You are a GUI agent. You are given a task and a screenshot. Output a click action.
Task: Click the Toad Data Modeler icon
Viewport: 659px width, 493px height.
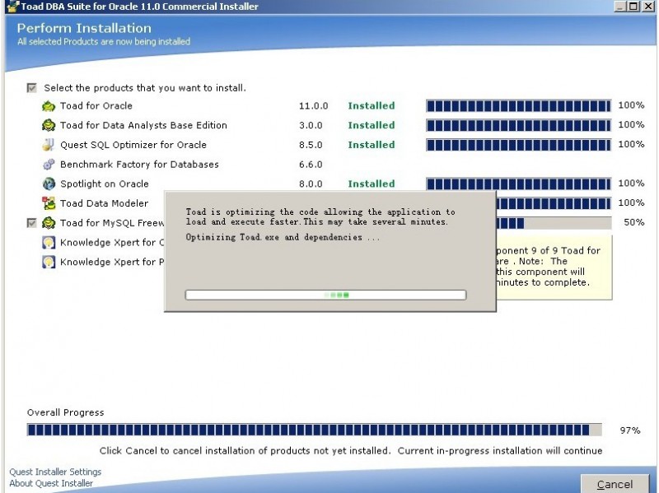point(49,203)
